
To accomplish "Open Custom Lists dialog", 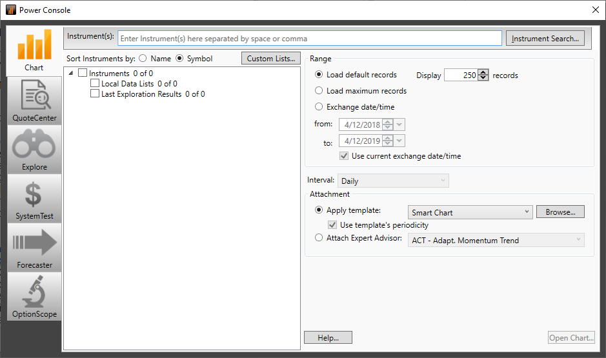I will [x=271, y=58].
